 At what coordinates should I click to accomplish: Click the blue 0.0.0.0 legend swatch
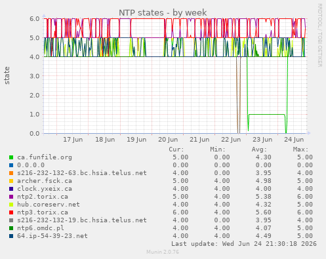(x=11, y=165)
